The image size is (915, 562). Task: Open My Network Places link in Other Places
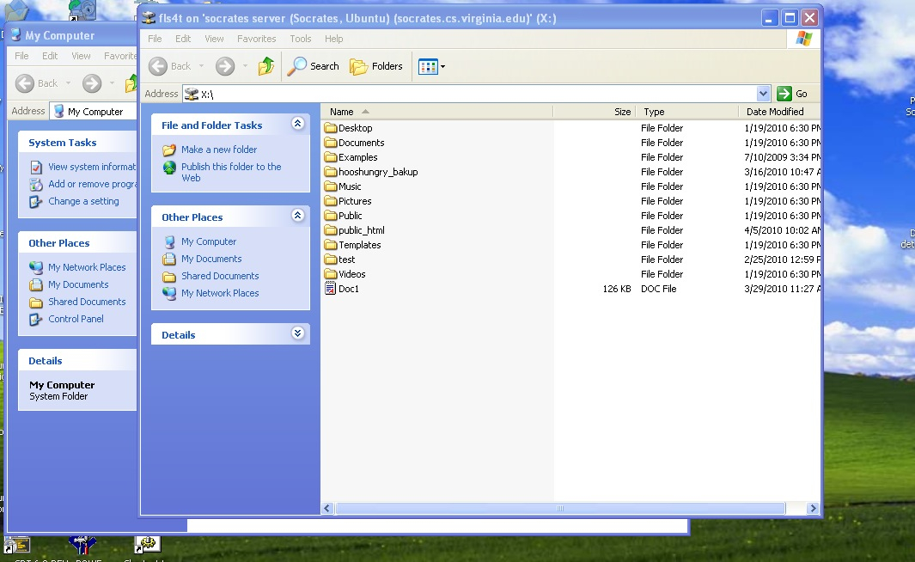click(219, 293)
